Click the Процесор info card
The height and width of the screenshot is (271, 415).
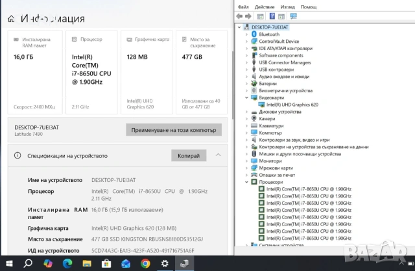[91, 72]
